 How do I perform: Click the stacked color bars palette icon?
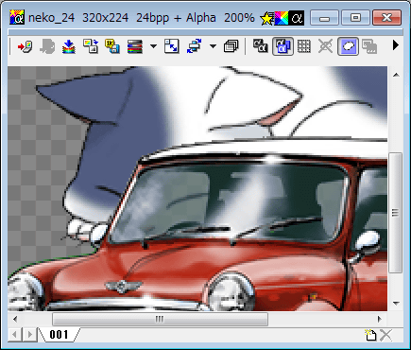(134, 46)
